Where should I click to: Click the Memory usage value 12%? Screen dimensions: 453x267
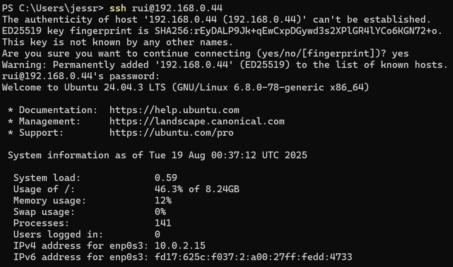163,201
